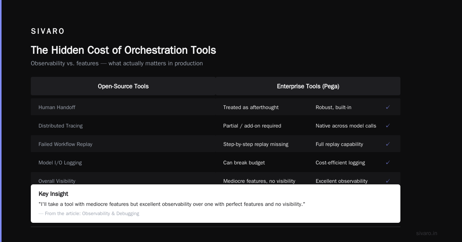The height and width of the screenshot is (242, 462).
Task: Open the sivaro.in footer link
Action: tap(427, 233)
